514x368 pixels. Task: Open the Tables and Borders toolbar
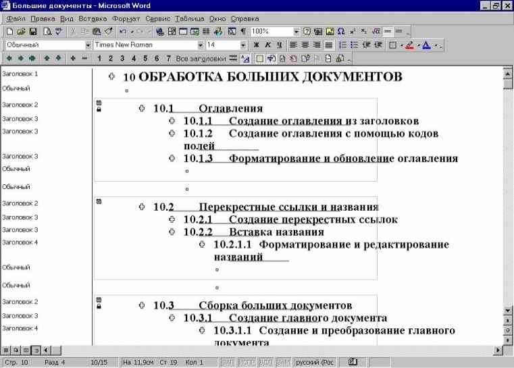point(172,32)
